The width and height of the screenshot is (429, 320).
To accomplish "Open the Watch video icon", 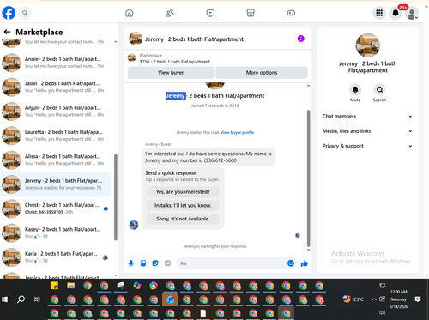I will [x=210, y=13].
